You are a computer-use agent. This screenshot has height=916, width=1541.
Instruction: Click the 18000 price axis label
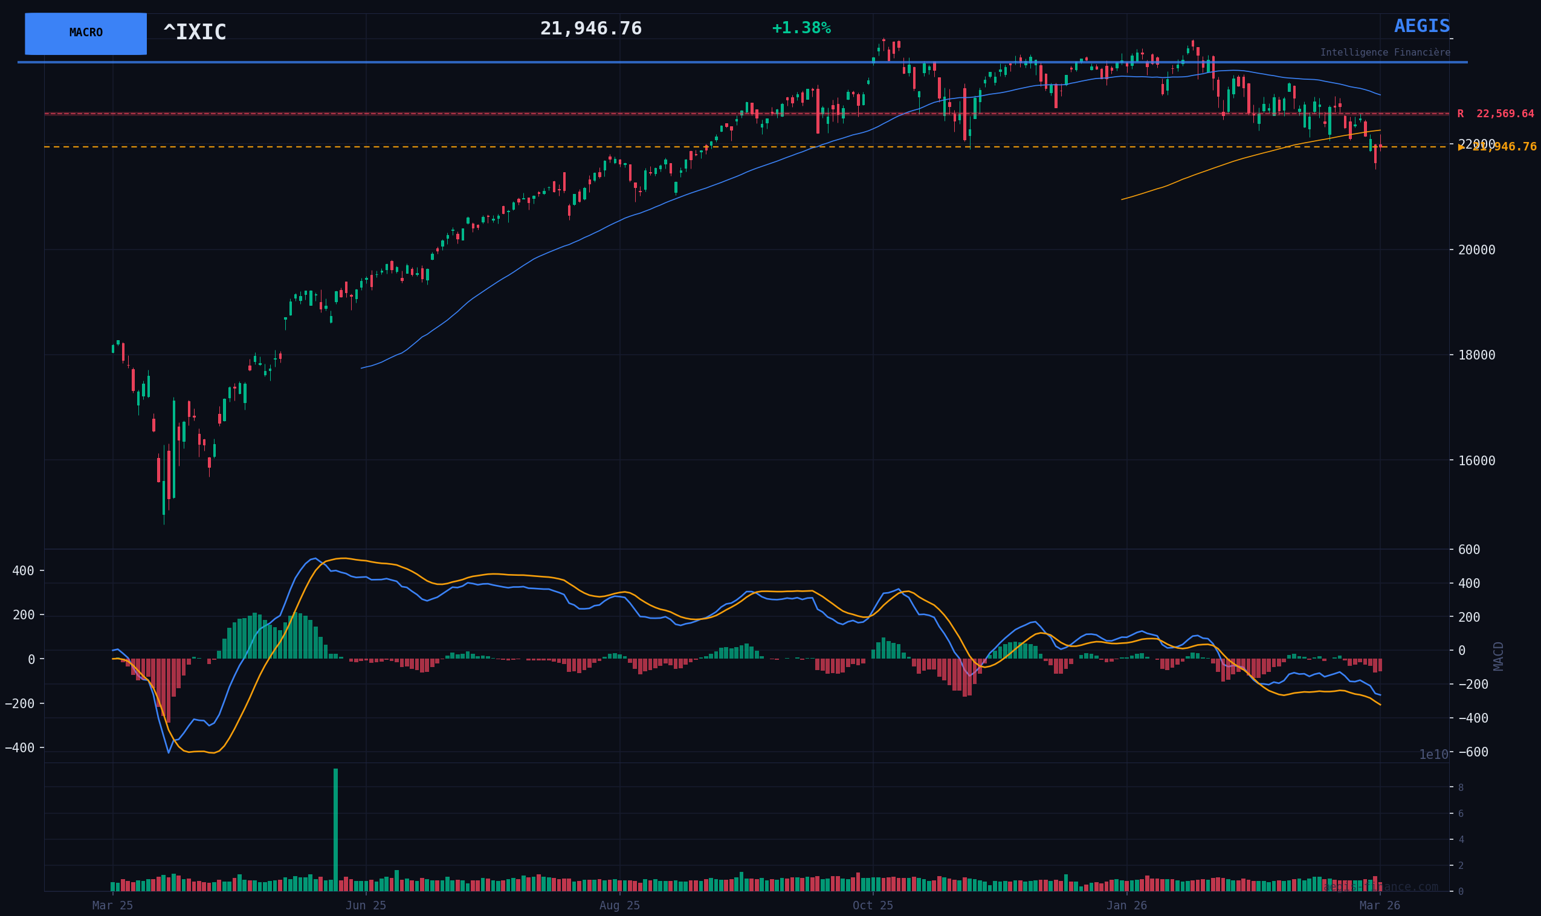pyautogui.click(x=1477, y=355)
